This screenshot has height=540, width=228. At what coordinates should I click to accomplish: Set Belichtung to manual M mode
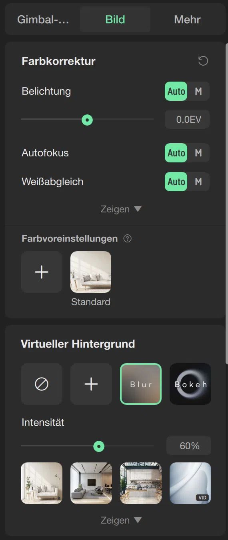point(198,91)
